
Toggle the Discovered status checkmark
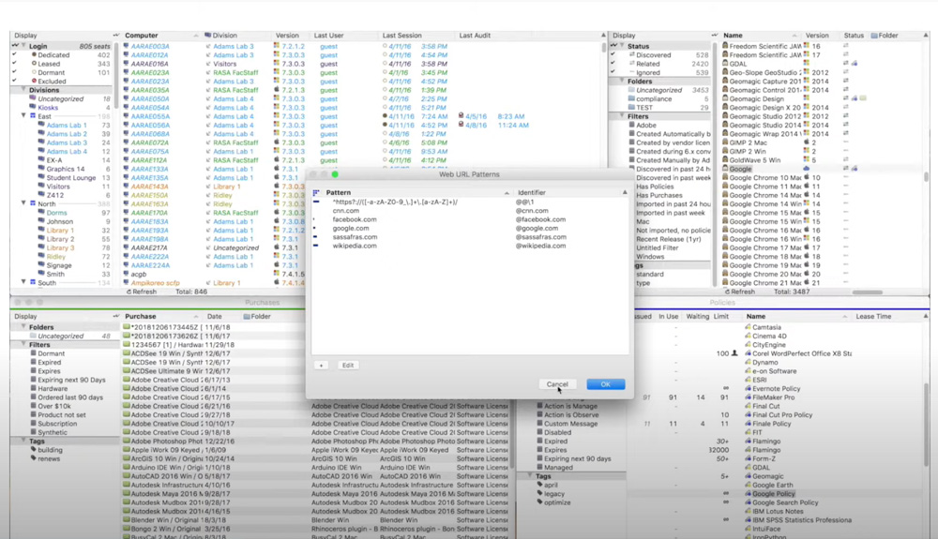613,54
